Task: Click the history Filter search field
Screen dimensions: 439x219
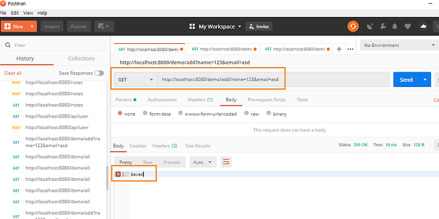Action: coord(53,45)
